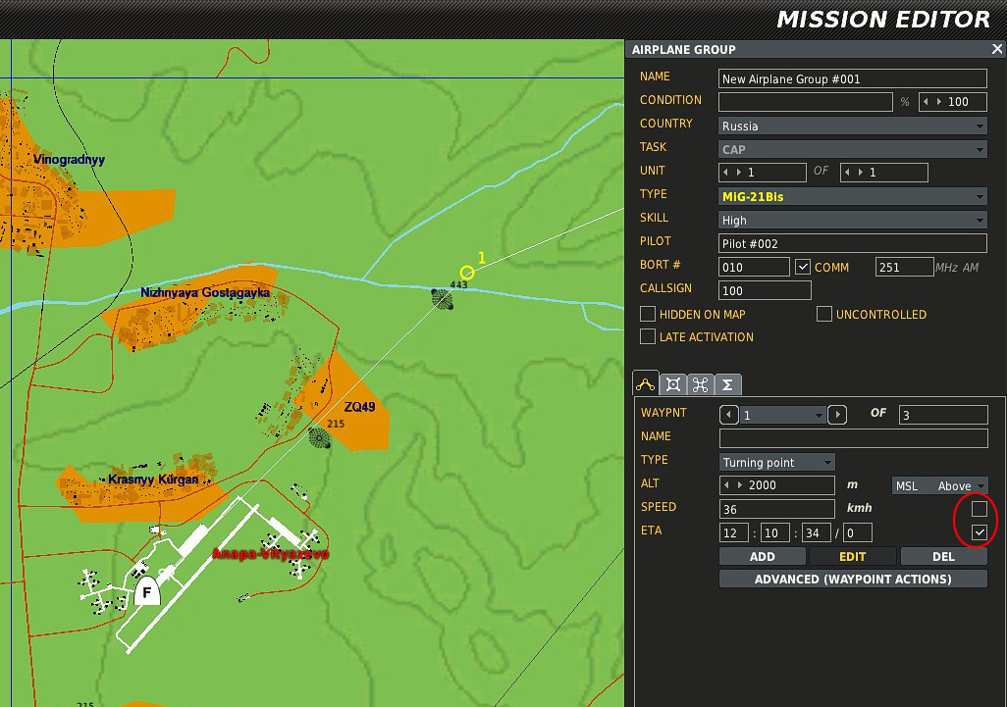Image resolution: width=1007 pixels, height=707 pixels.
Task: Toggle the COMM checkbox
Action: [x=802, y=267]
